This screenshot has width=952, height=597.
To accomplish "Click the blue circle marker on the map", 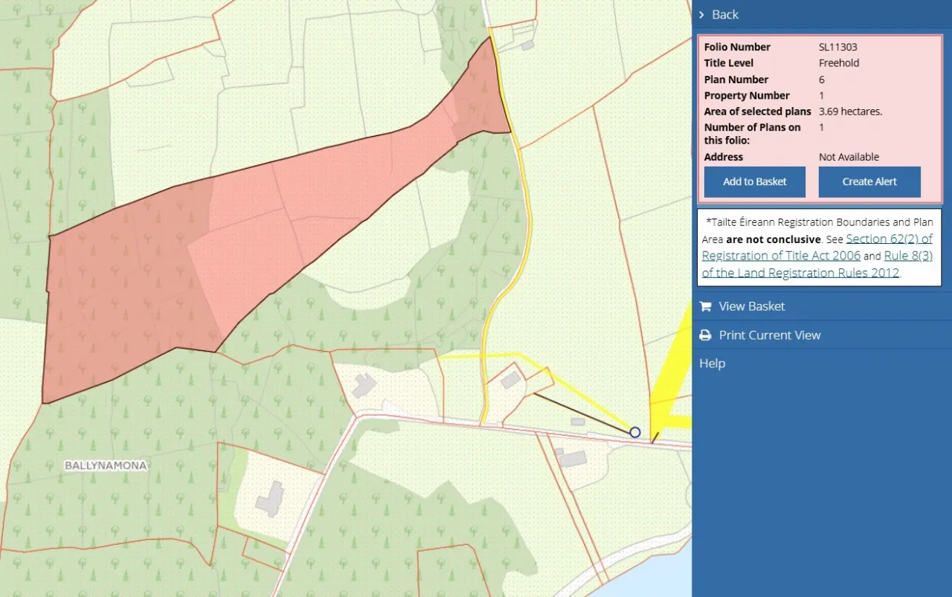I will click(x=634, y=432).
